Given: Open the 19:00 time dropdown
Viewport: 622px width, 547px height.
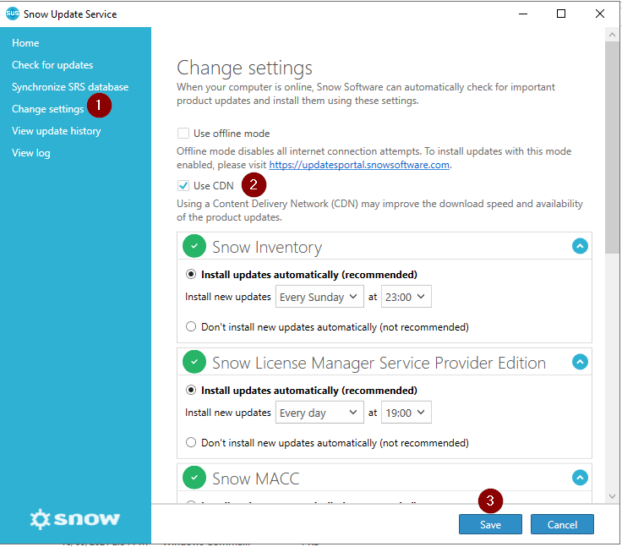Looking at the screenshot, I should pos(406,413).
